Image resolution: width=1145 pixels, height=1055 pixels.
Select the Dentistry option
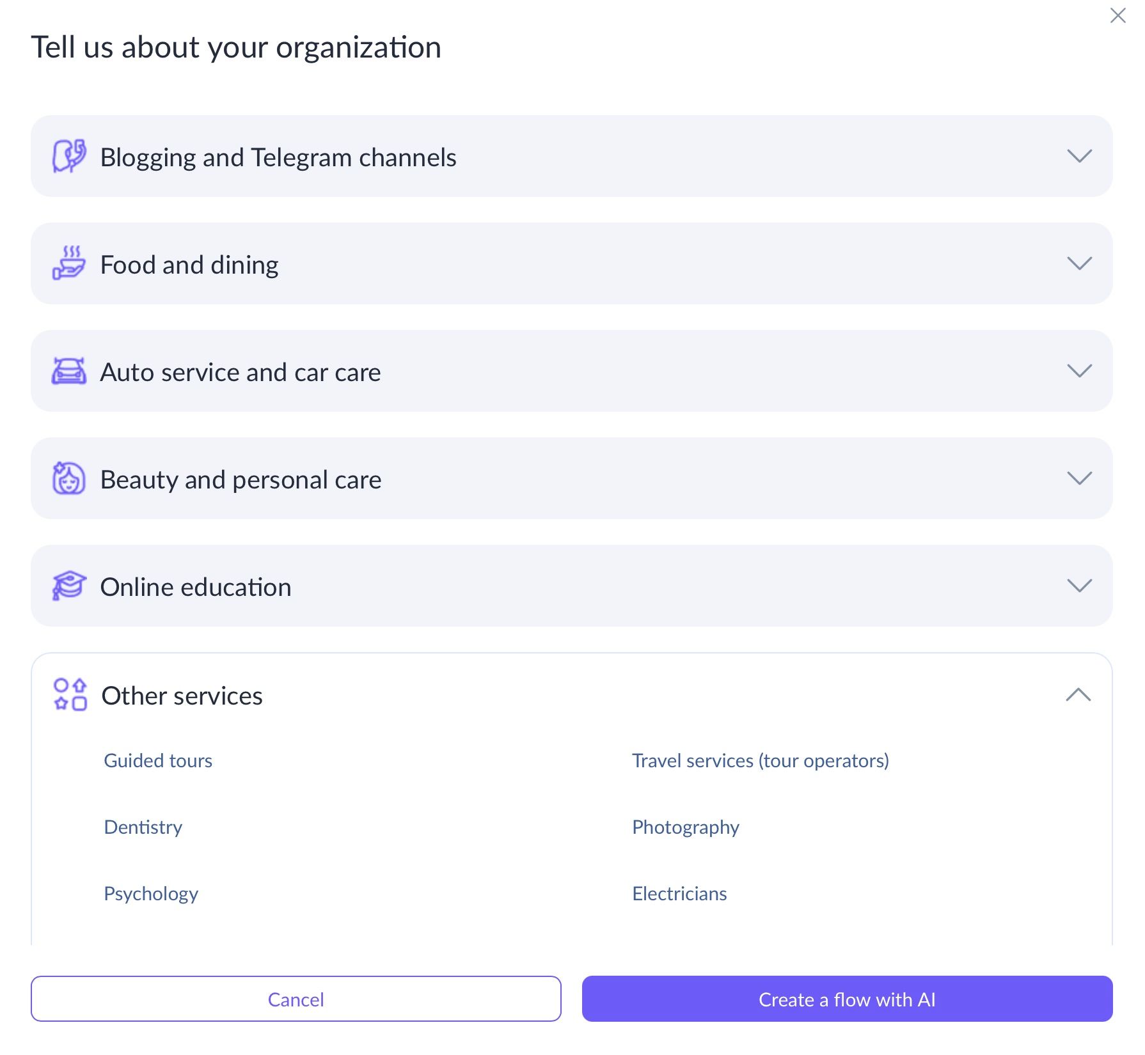[x=143, y=827]
